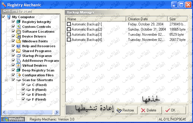
Task: Click the sections list right scroll arrow
Action: [57, 112]
